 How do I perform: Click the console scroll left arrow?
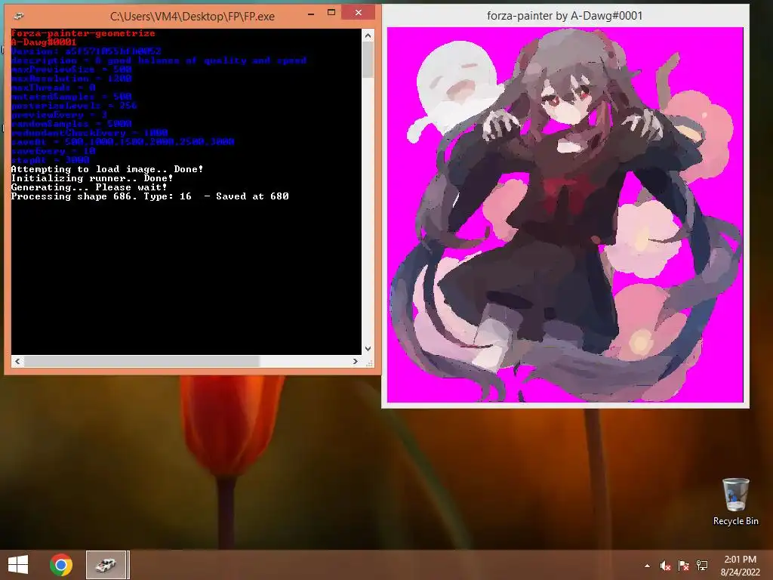tap(17, 361)
